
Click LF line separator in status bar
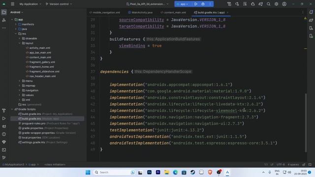[x=272, y=165]
